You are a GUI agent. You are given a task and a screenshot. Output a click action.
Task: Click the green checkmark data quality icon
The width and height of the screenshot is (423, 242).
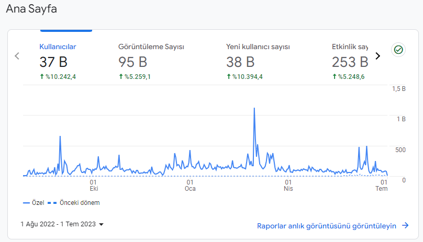point(398,50)
